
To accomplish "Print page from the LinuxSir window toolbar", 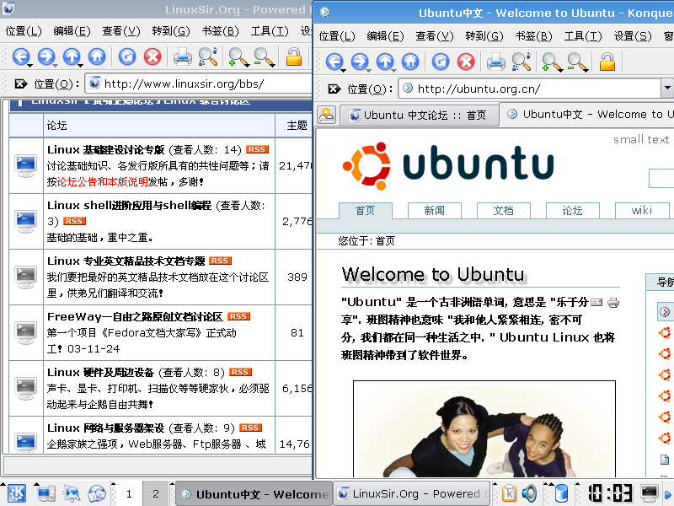I will coord(182,57).
